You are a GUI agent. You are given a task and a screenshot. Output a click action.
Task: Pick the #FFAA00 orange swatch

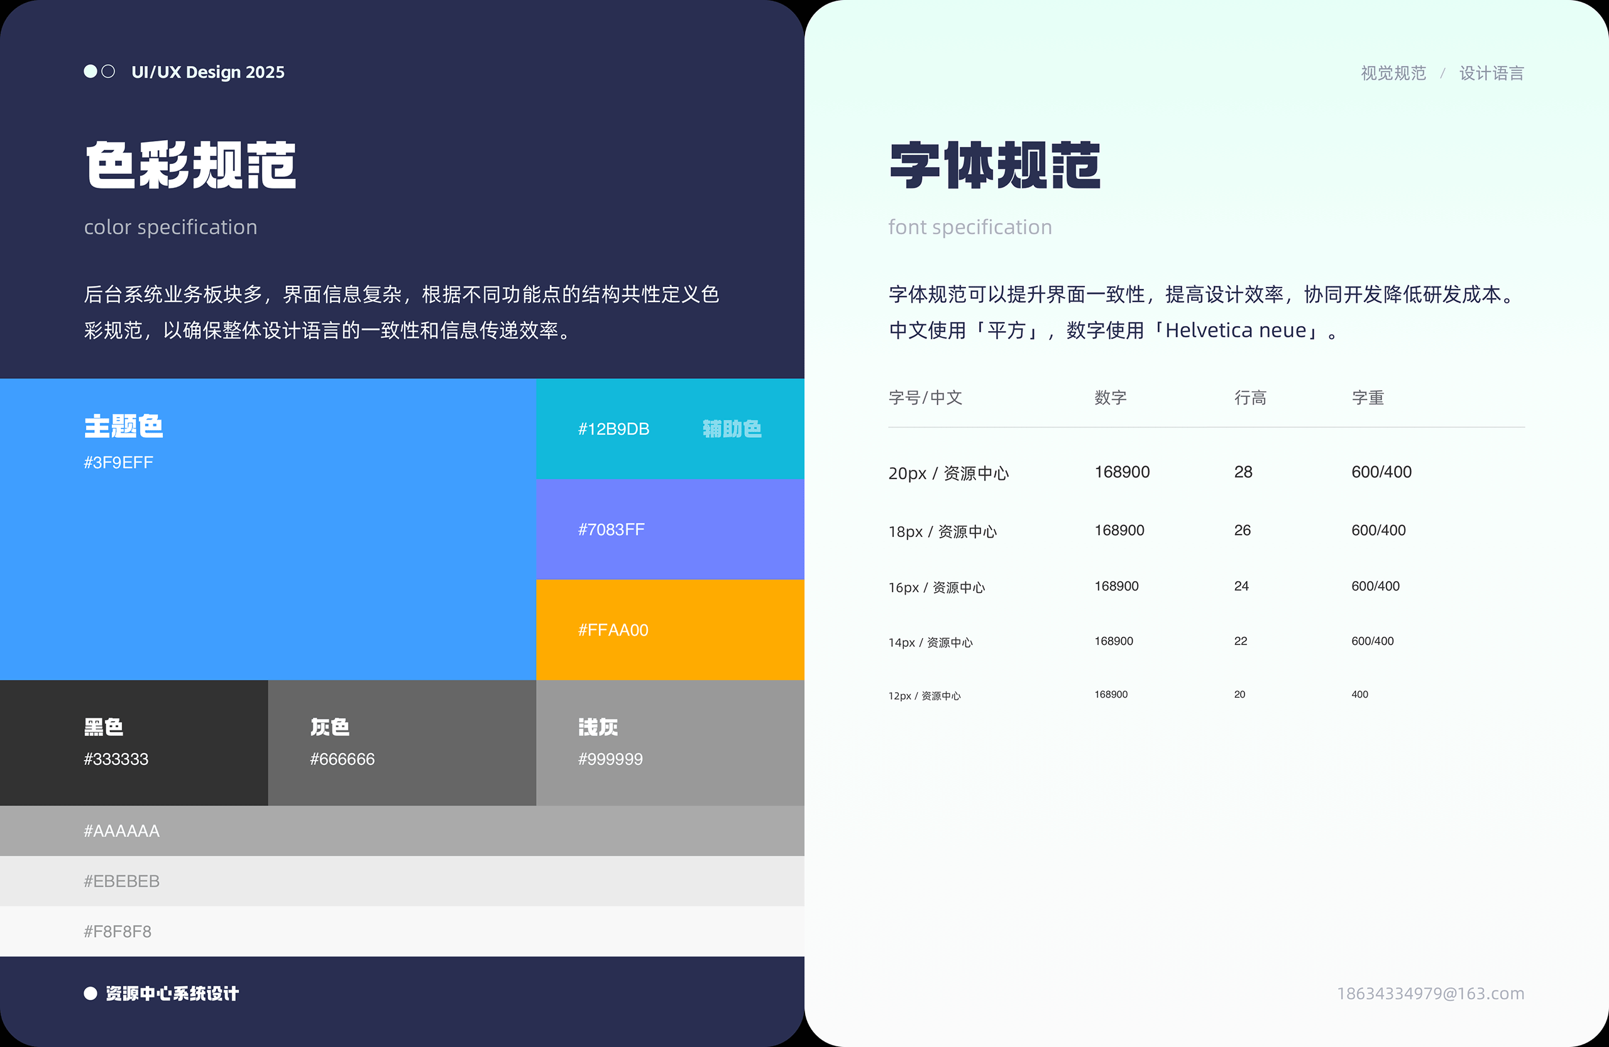(x=669, y=629)
